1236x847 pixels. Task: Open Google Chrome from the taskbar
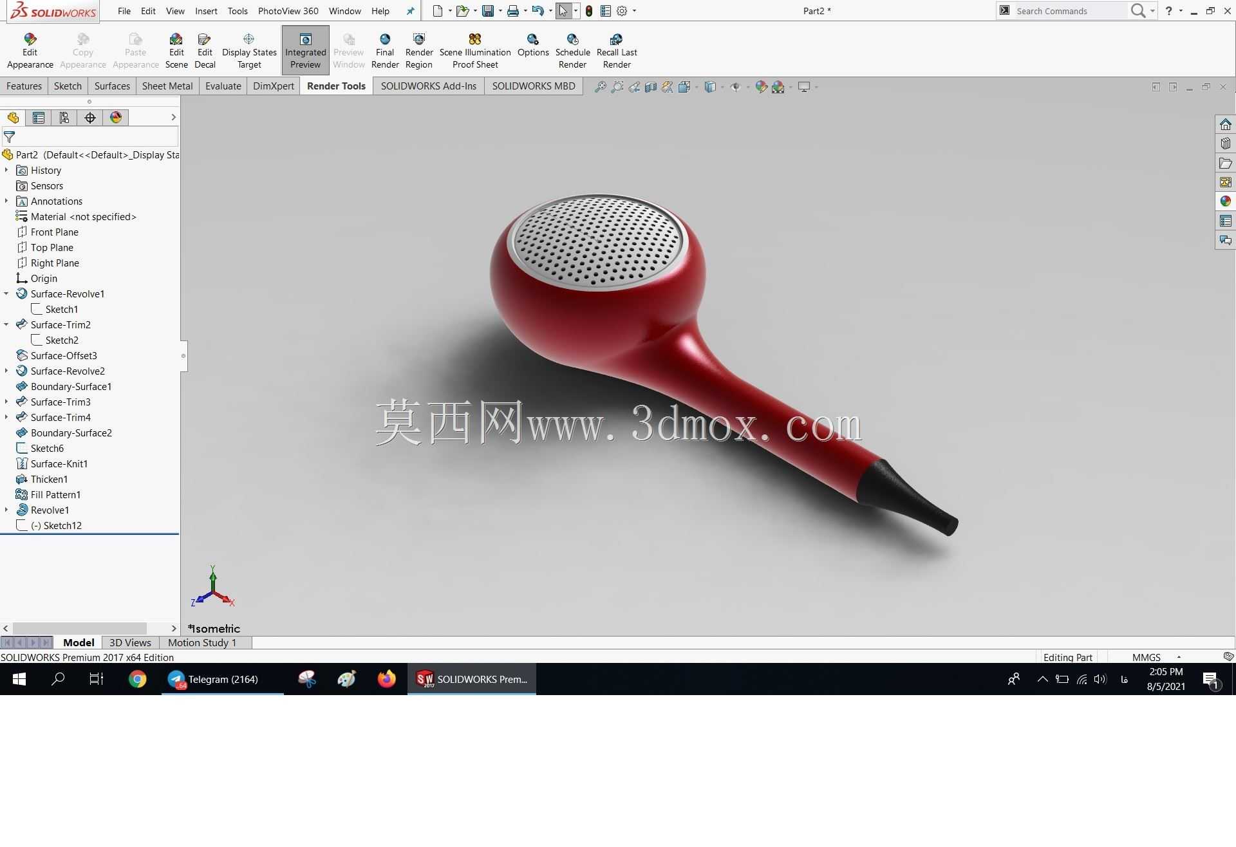pyautogui.click(x=137, y=679)
